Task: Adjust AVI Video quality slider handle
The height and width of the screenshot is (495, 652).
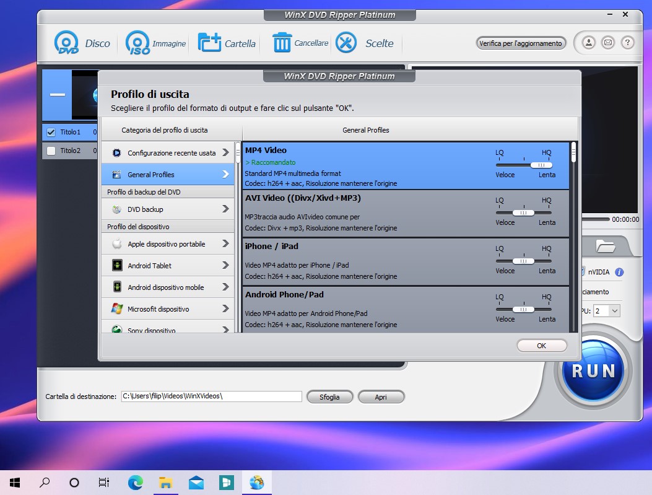Action: tap(523, 213)
